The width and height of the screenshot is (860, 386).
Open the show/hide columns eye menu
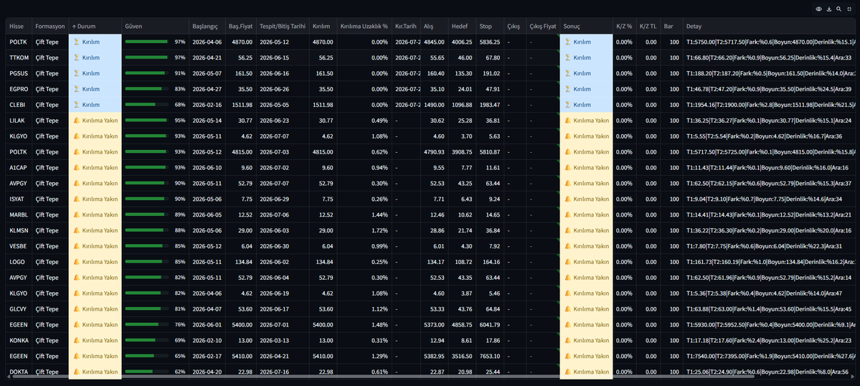(819, 9)
